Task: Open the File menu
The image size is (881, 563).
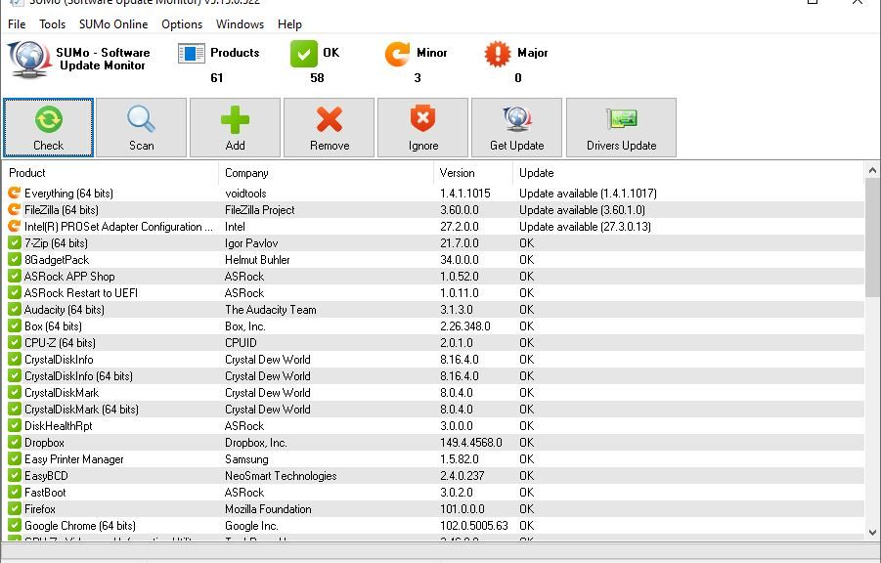Action: pos(17,24)
